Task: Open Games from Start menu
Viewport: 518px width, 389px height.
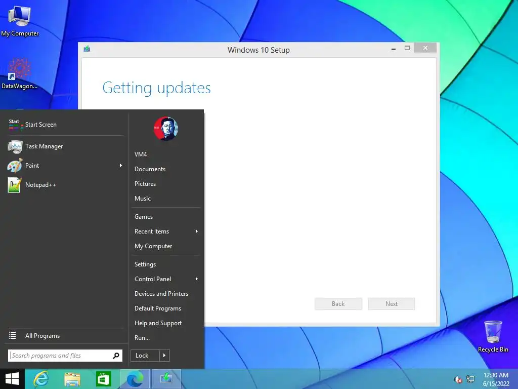Action: pos(166,217)
